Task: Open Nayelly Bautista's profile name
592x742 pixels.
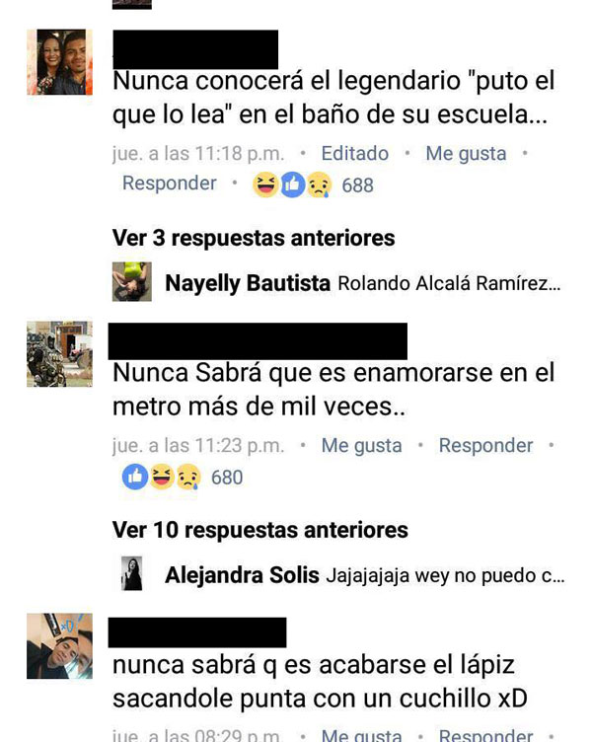Action: click(248, 283)
